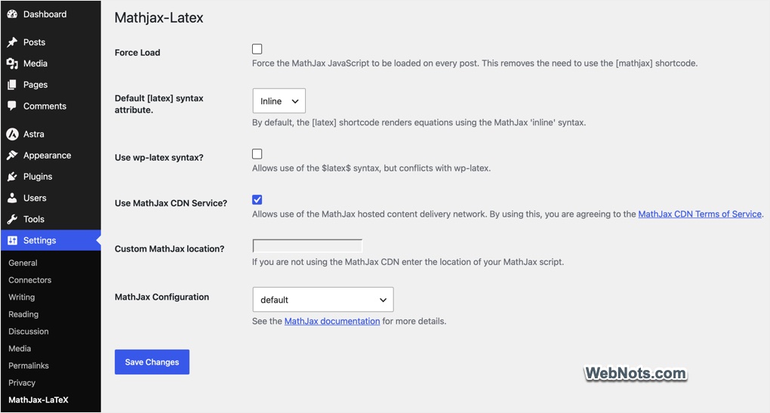Click the Dashboard gauge icon
This screenshot has width=770, height=413.
click(12, 14)
